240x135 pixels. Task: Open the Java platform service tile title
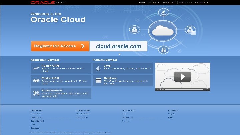(x=107, y=66)
